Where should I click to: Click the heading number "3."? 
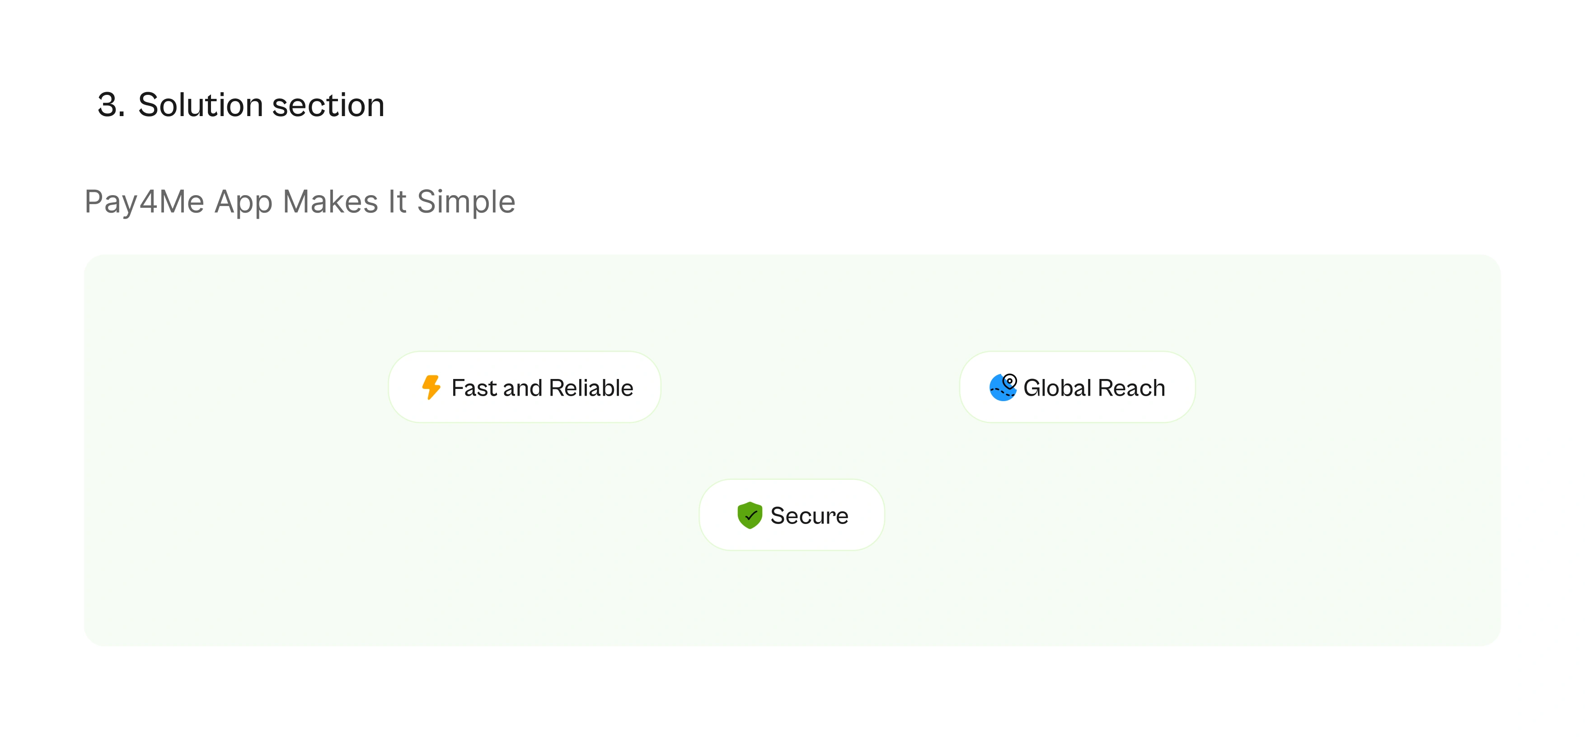111,105
